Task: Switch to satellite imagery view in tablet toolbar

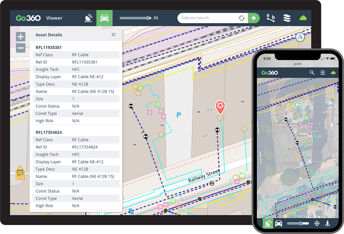Action: coord(88,18)
